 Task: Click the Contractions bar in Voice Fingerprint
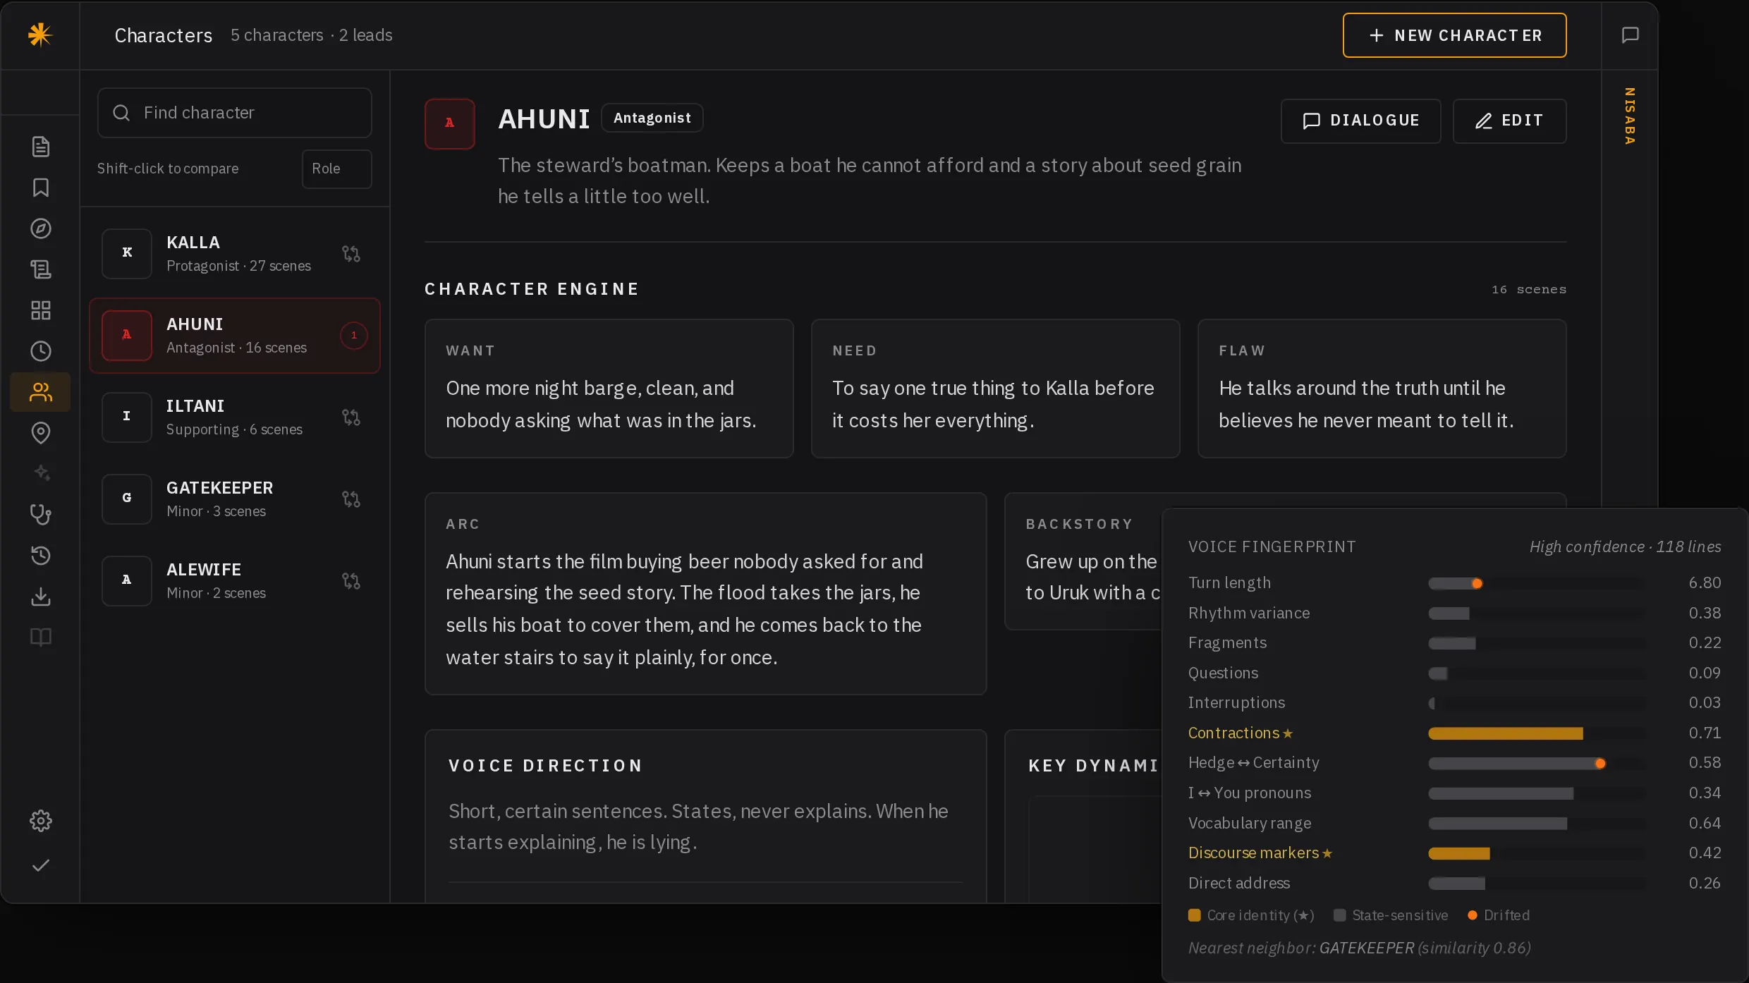[x=1536, y=733]
